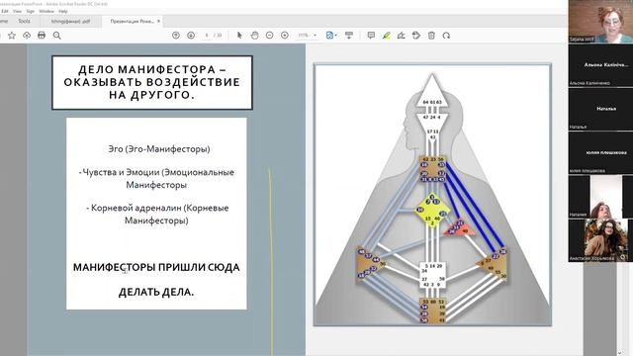The height and width of the screenshot is (356, 633).
Task: Switch to the Tools tab
Action: 24,21
